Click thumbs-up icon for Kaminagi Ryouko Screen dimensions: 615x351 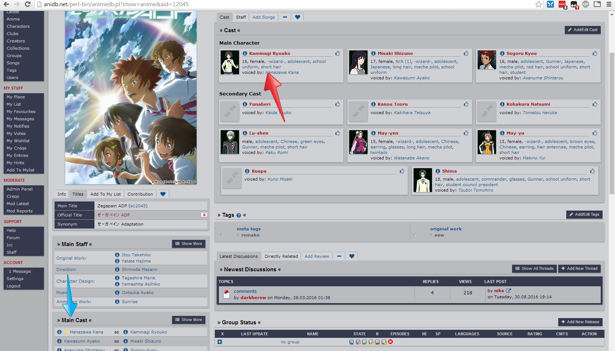338,53
